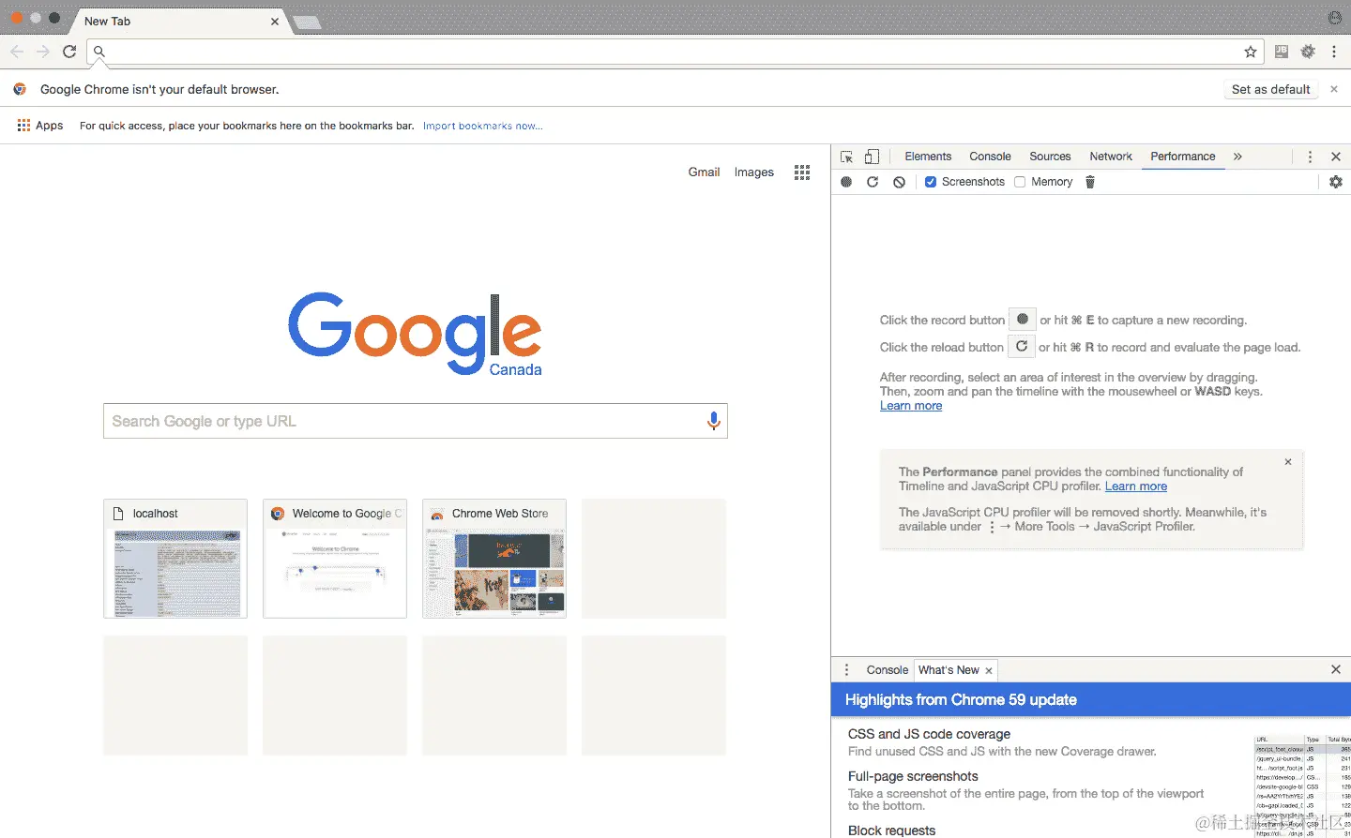Click Learn more in Performance notice
Viewport: 1351px width, 838px height.
(1136, 486)
